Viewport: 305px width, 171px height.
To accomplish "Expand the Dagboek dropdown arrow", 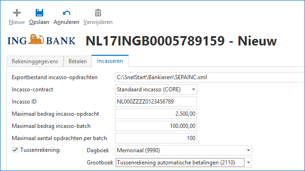I will [x=248, y=150].
